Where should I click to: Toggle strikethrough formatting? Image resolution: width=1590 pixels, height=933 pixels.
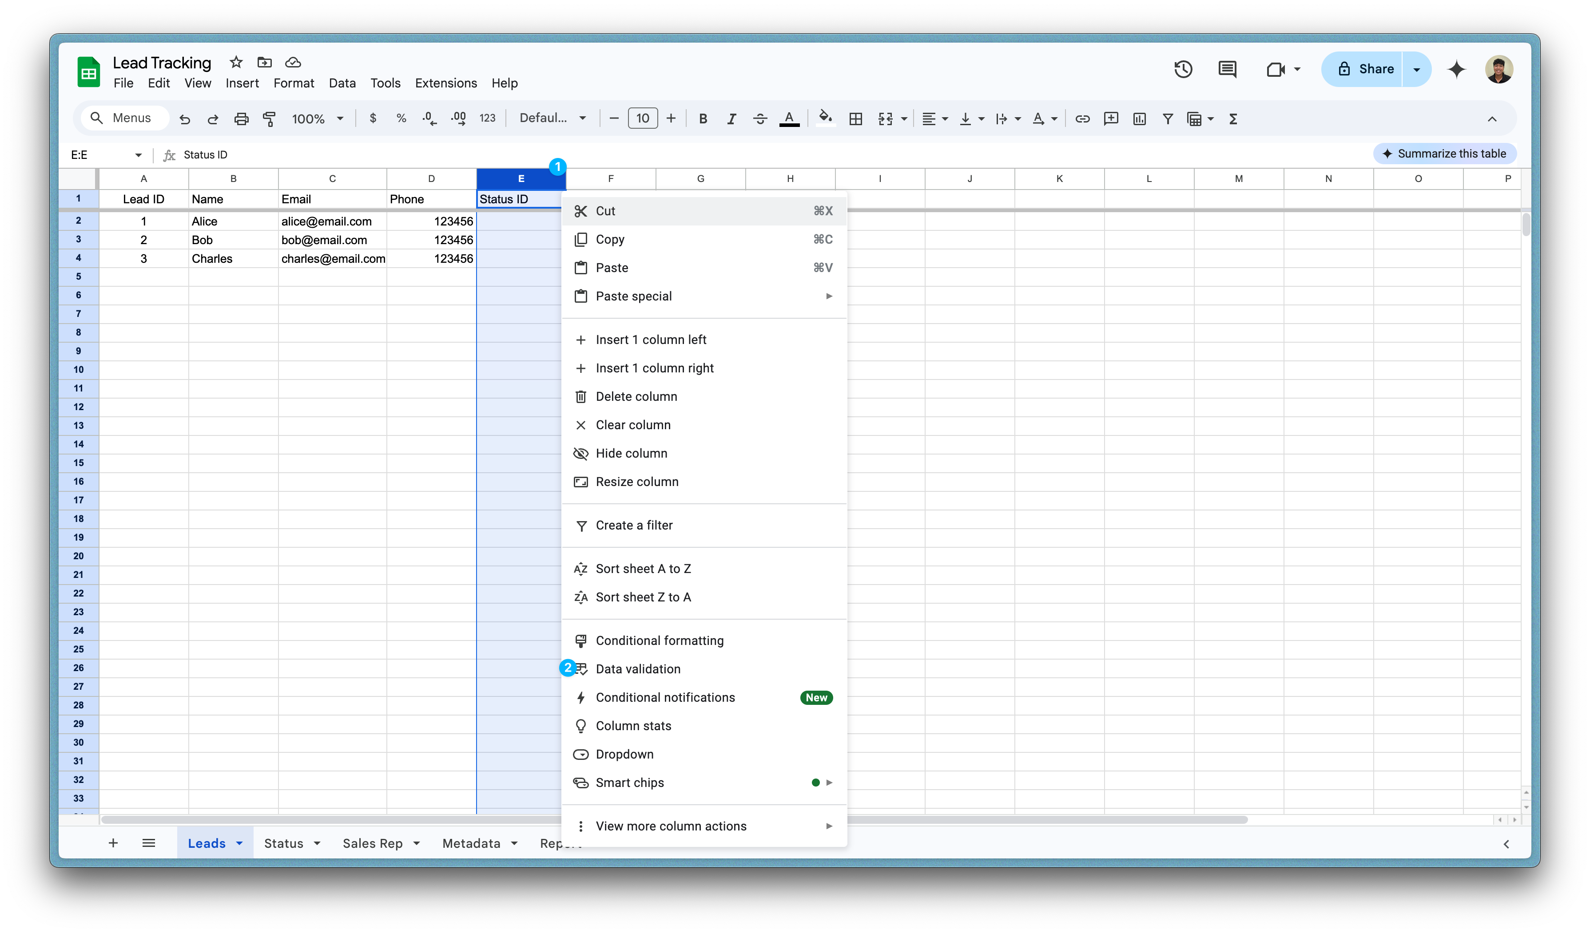[759, 119]
